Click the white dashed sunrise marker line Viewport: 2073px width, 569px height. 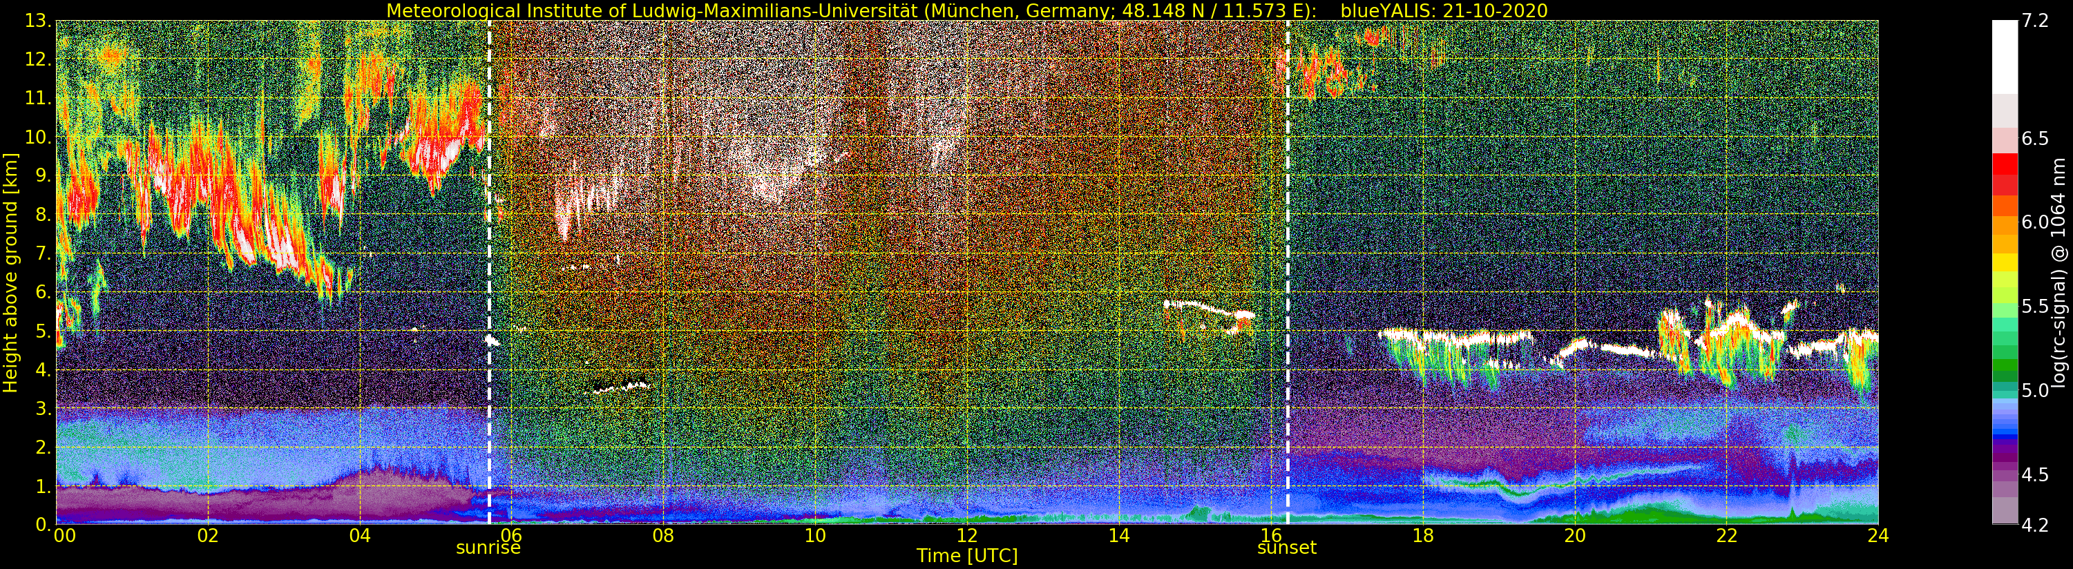(x=489, y=272)
